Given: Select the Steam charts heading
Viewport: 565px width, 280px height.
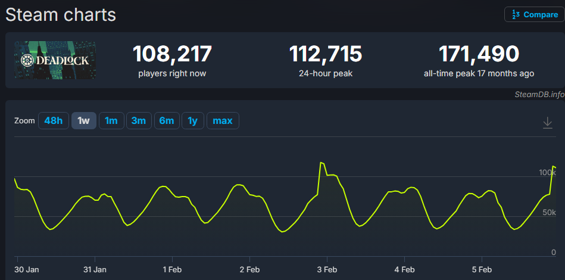Looking at the screenshot, I should pyautogui.click(x=61, y=15).
